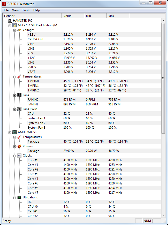
Task: Click the Clocks waveform icon
Action: point(19,156)
